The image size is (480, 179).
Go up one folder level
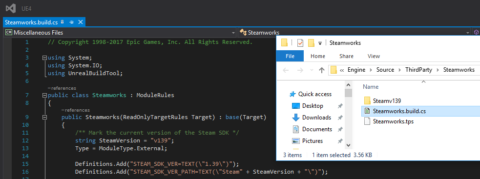(x=321, y=70)
